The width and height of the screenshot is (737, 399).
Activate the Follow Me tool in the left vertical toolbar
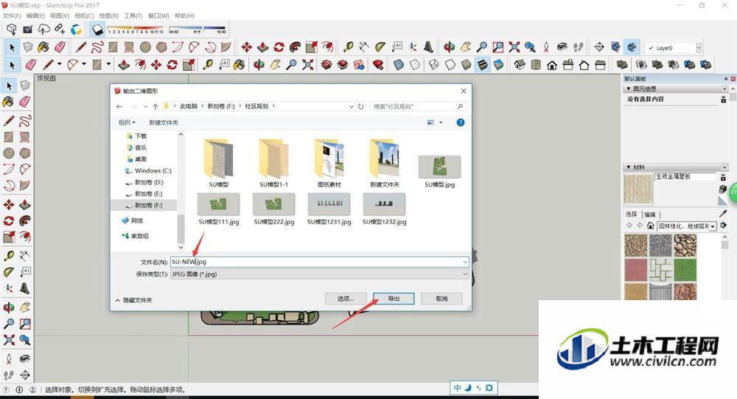(25, 221)
